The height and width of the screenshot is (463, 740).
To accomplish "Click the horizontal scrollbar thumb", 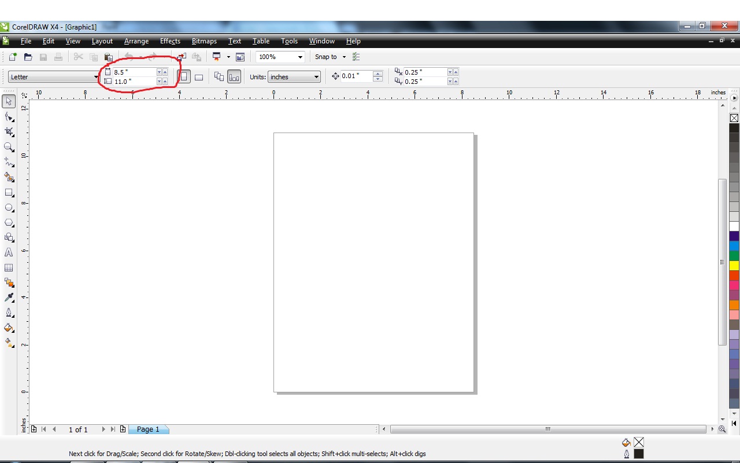I will 548,429.
